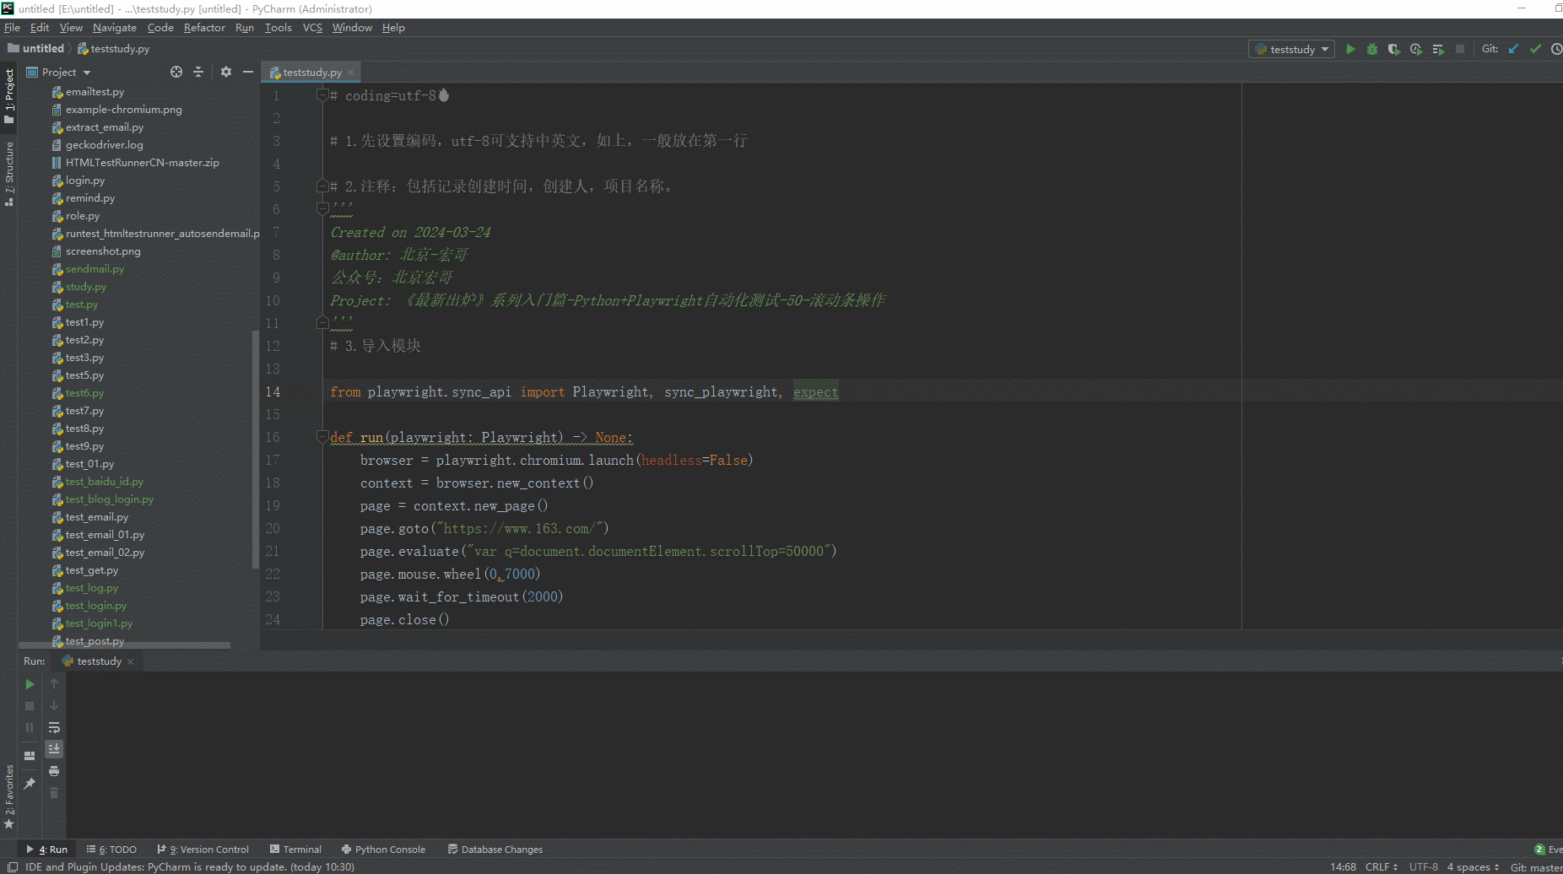
Task: Profile teststudy from the top toolbar
Action: coord(1416,49)
